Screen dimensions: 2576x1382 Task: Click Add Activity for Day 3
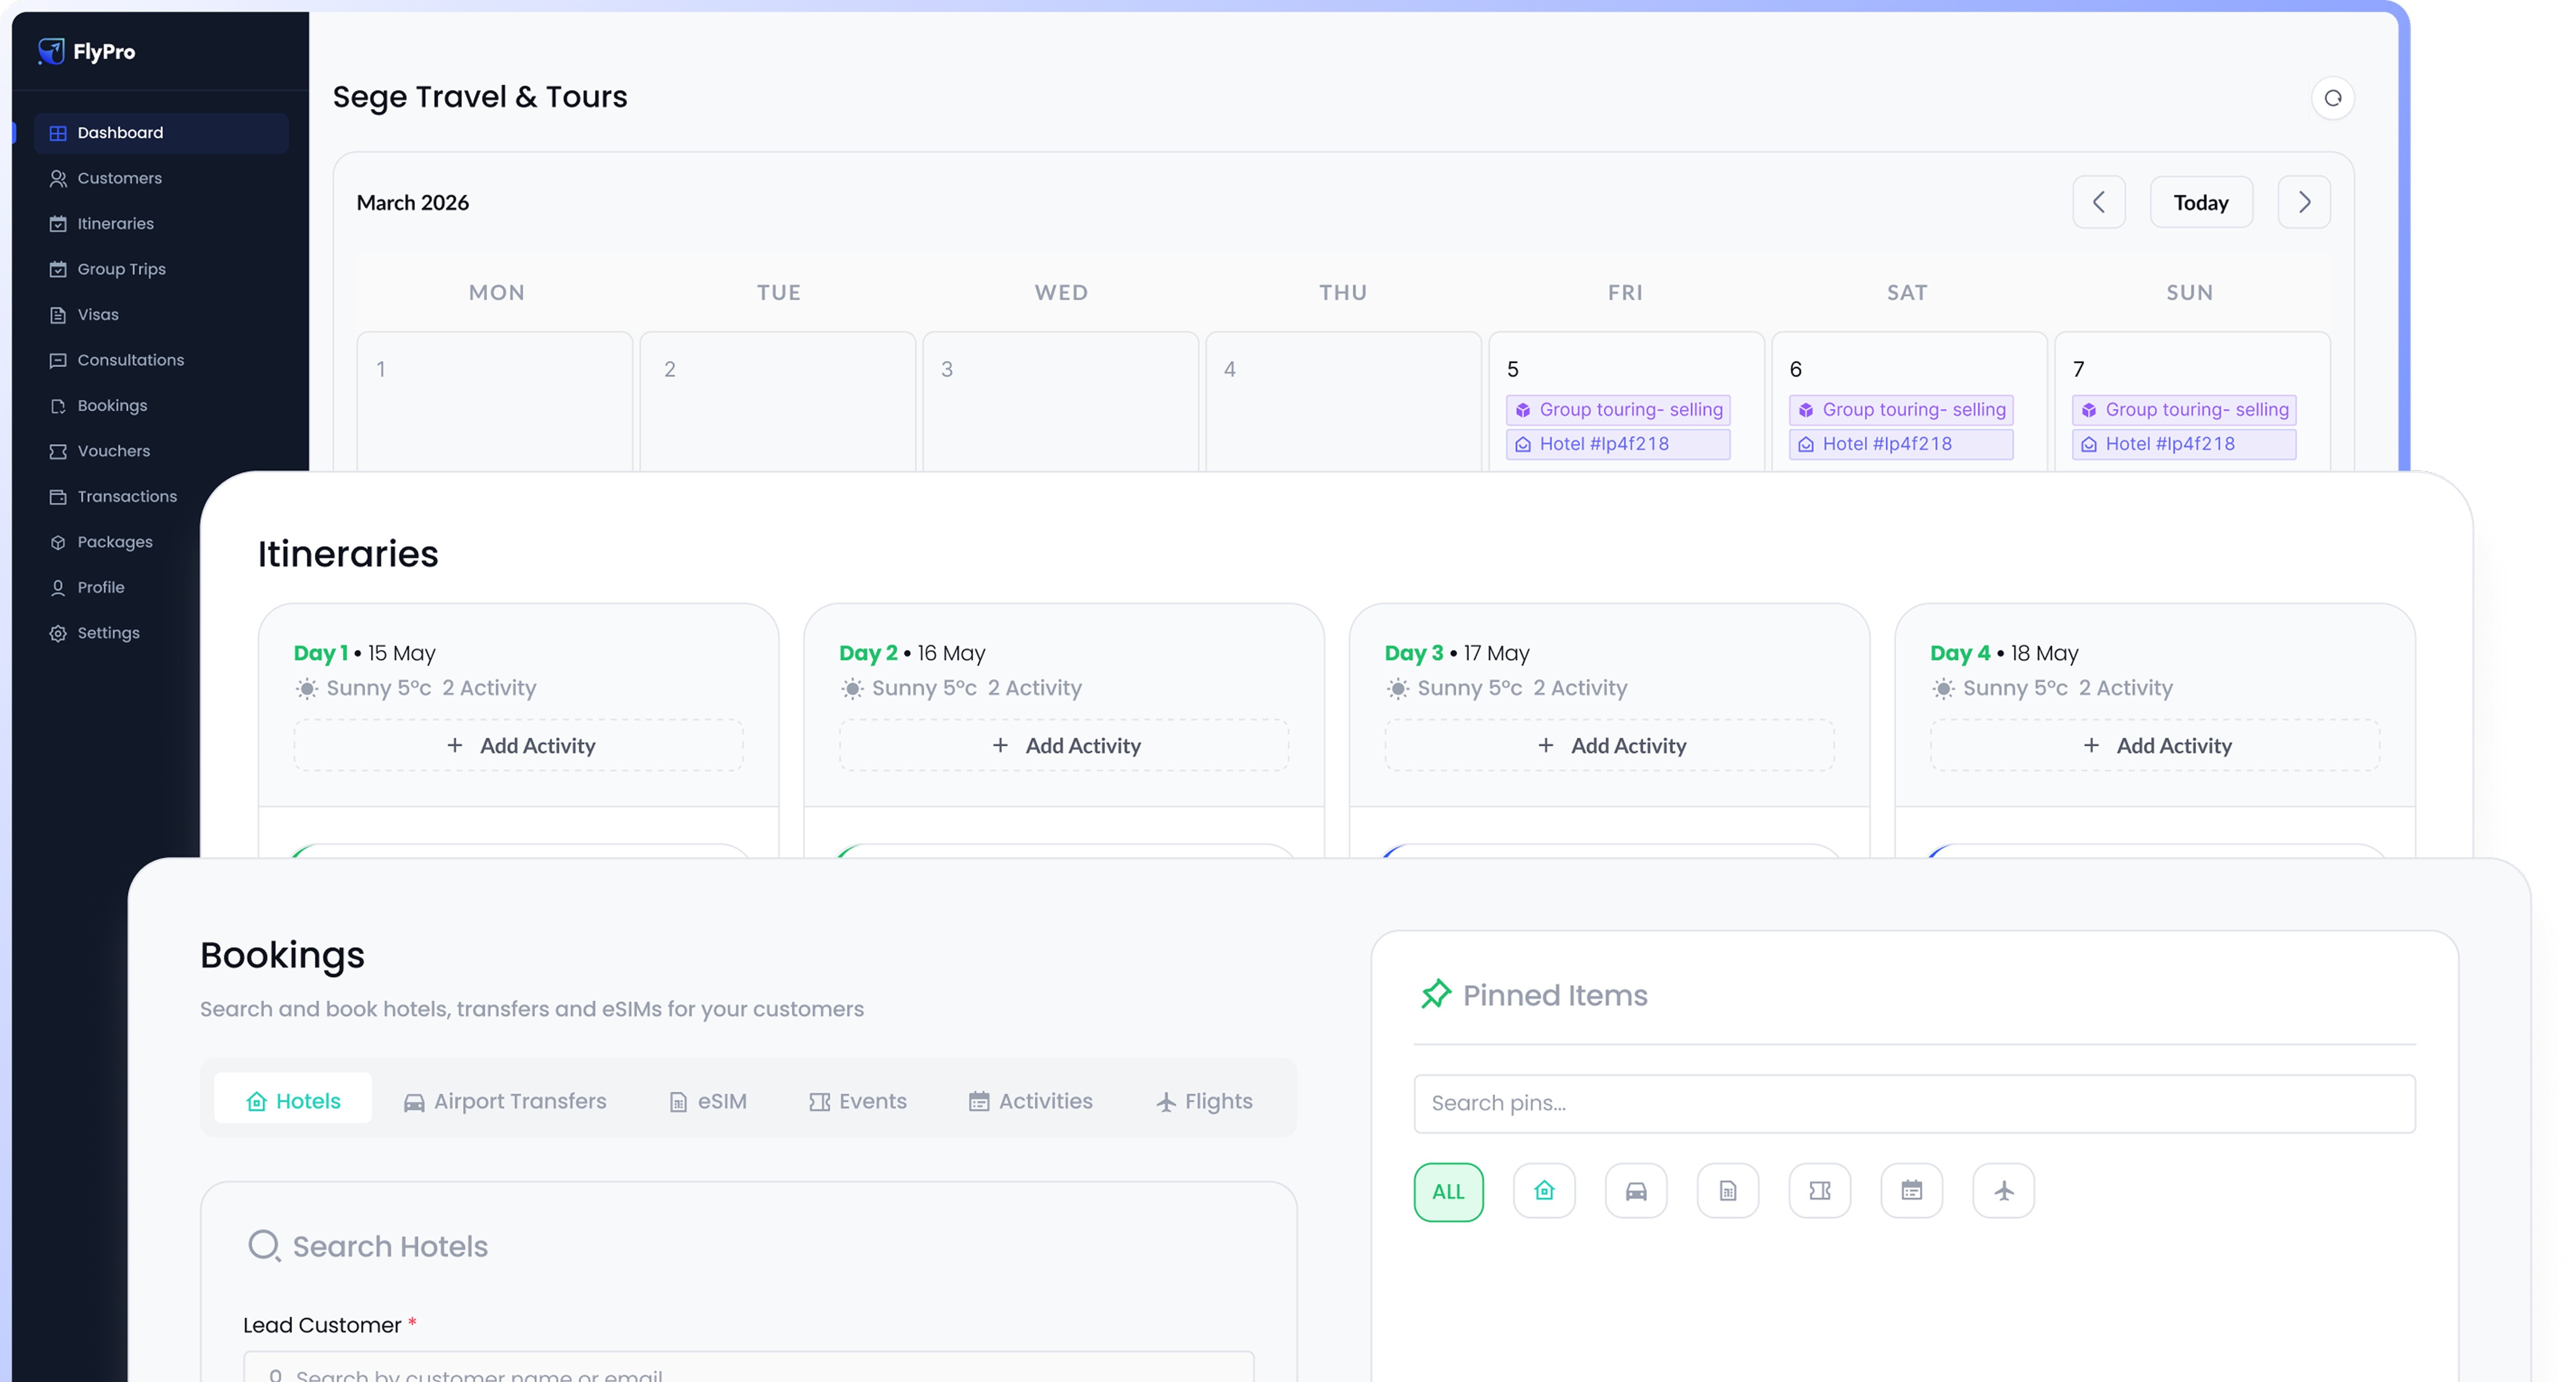tap(1610, 745)
